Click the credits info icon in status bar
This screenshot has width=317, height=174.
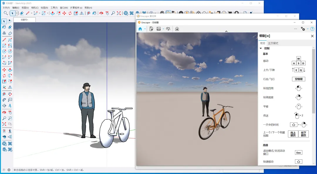(x=9, y=170)
